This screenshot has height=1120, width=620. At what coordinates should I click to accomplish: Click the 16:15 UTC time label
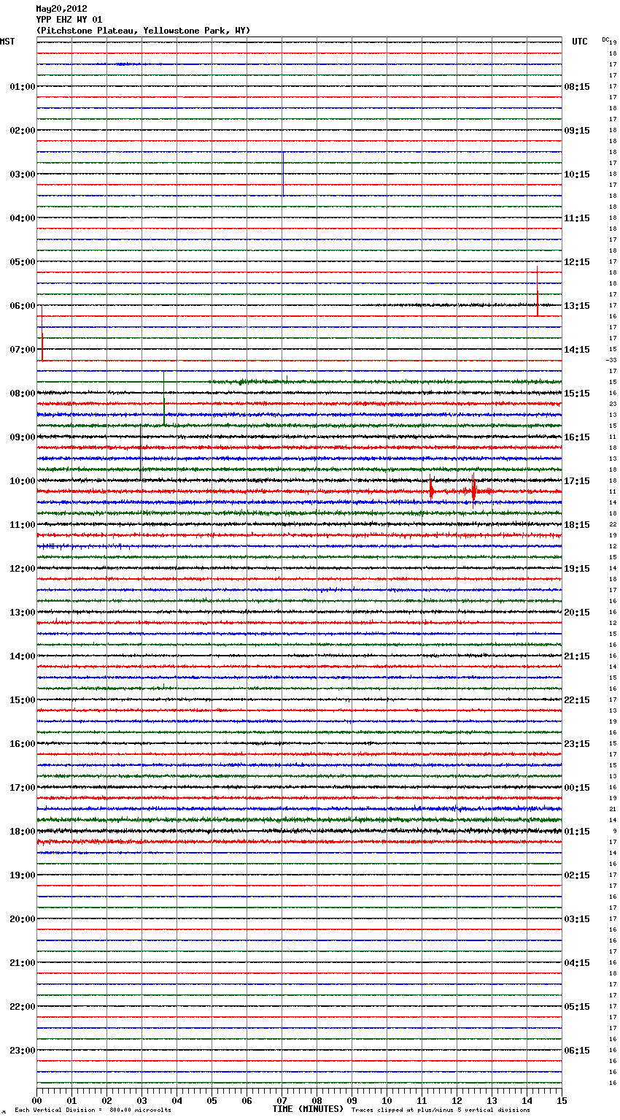pos(577,437)
